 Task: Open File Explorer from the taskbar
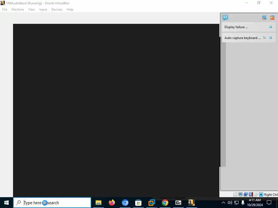click(x=98, y=203)
